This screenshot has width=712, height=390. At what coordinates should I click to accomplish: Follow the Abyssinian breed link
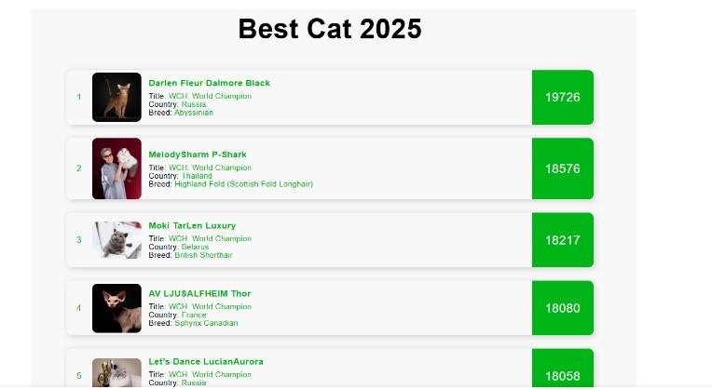pyautogui.click(x=194, y=113)
